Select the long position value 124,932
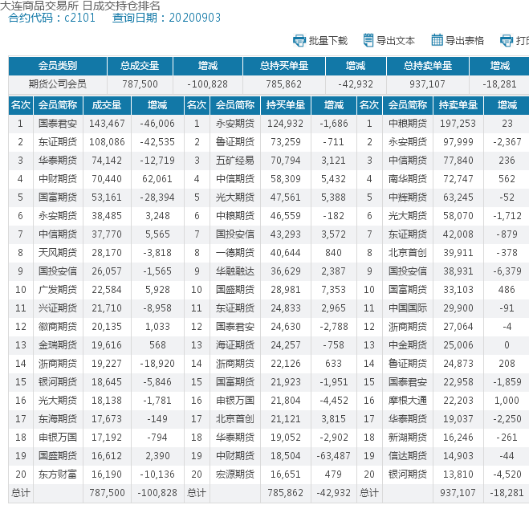Screen dimensions: 529x505 tap(286, 124)
